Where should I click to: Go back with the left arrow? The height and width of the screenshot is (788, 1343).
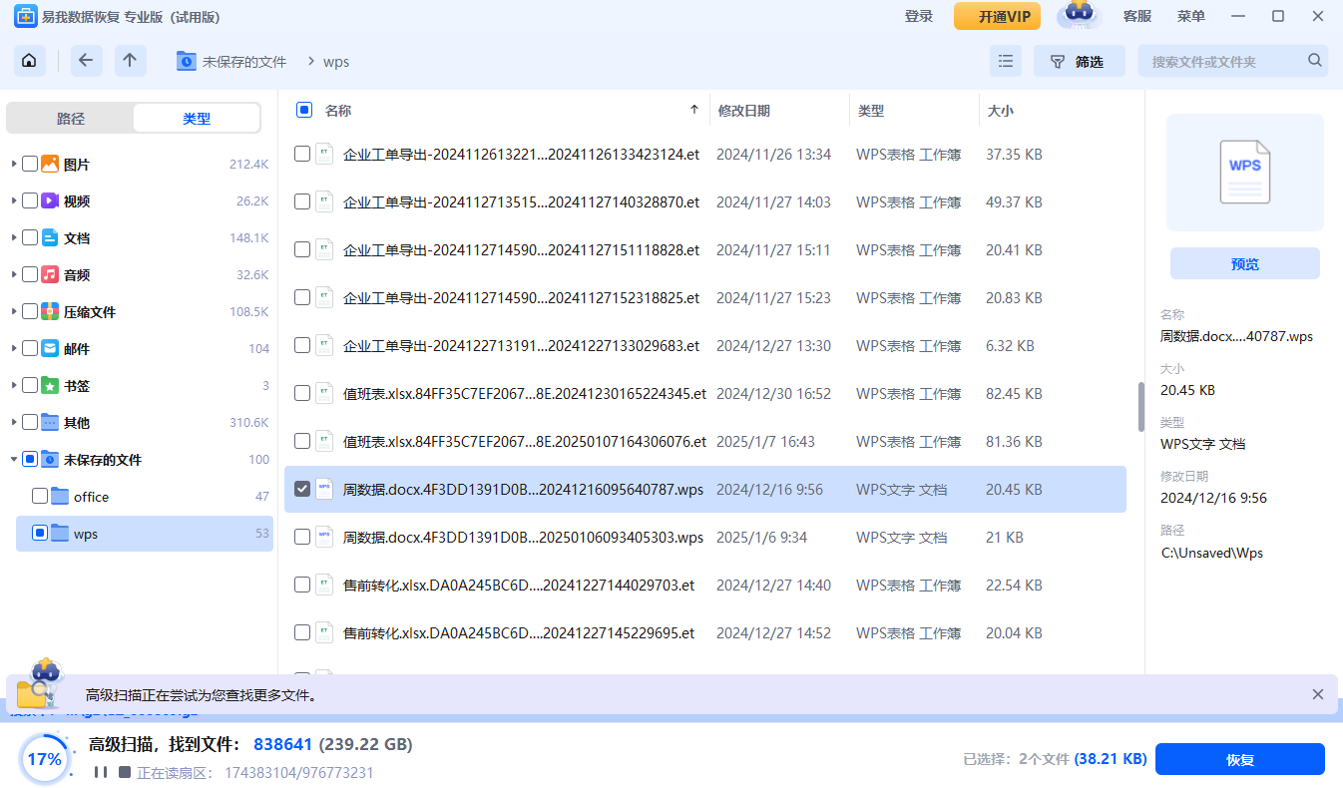[86, 61]
